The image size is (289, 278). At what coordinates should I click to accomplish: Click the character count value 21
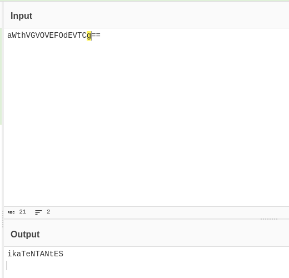23,212
